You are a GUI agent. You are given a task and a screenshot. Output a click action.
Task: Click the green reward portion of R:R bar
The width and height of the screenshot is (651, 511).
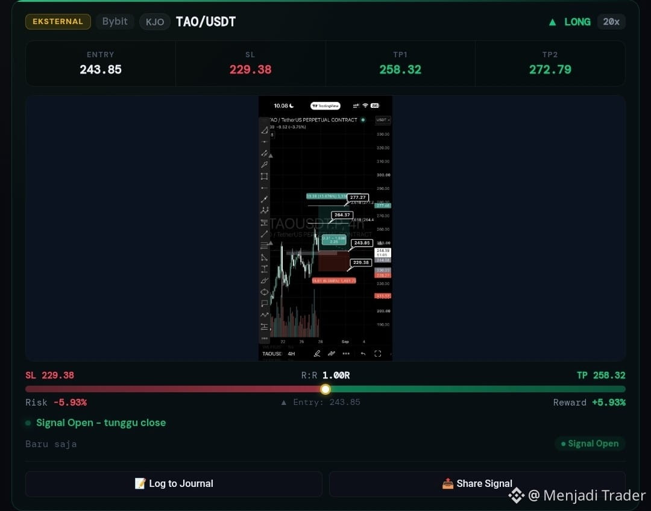(478, 389)
